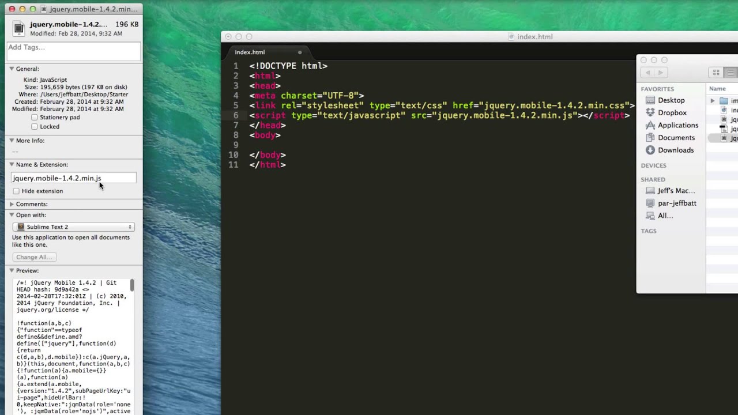Image resolution: width=738 pixels, height=415 pixels.
Task: Click the Size value 195,659 bytes
Action: (x=84, y=87)
